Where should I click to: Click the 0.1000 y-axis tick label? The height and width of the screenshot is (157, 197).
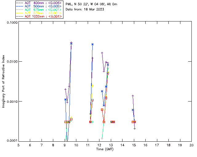(x=12, y=22)
